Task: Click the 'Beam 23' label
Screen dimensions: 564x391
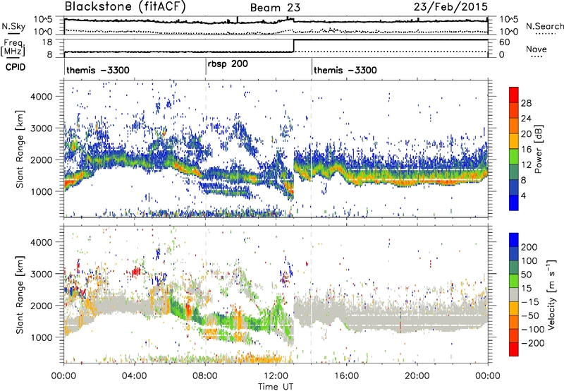Action: coord(275,8)
